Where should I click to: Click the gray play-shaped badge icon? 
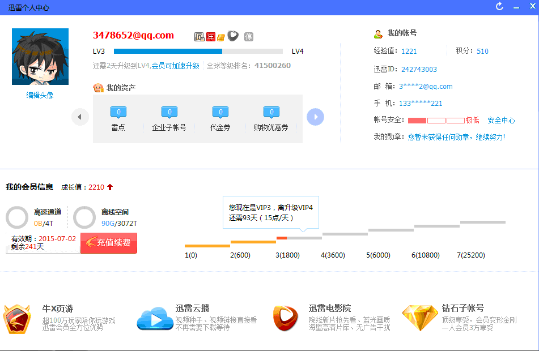pos(233,36)
